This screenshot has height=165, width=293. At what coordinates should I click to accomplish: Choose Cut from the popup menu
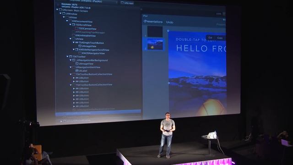(x=210, y=38)
